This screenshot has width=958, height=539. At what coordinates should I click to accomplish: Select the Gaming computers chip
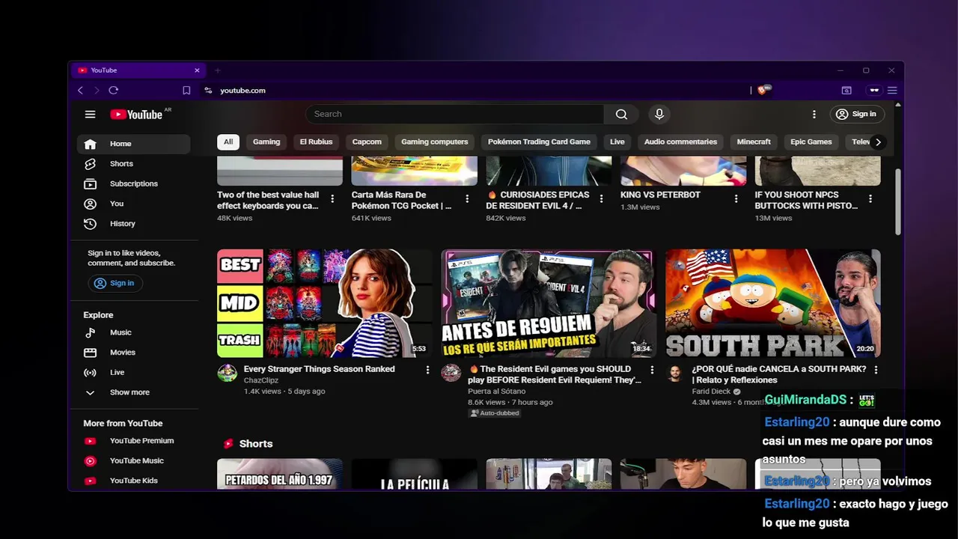click(x=434, y=141)
